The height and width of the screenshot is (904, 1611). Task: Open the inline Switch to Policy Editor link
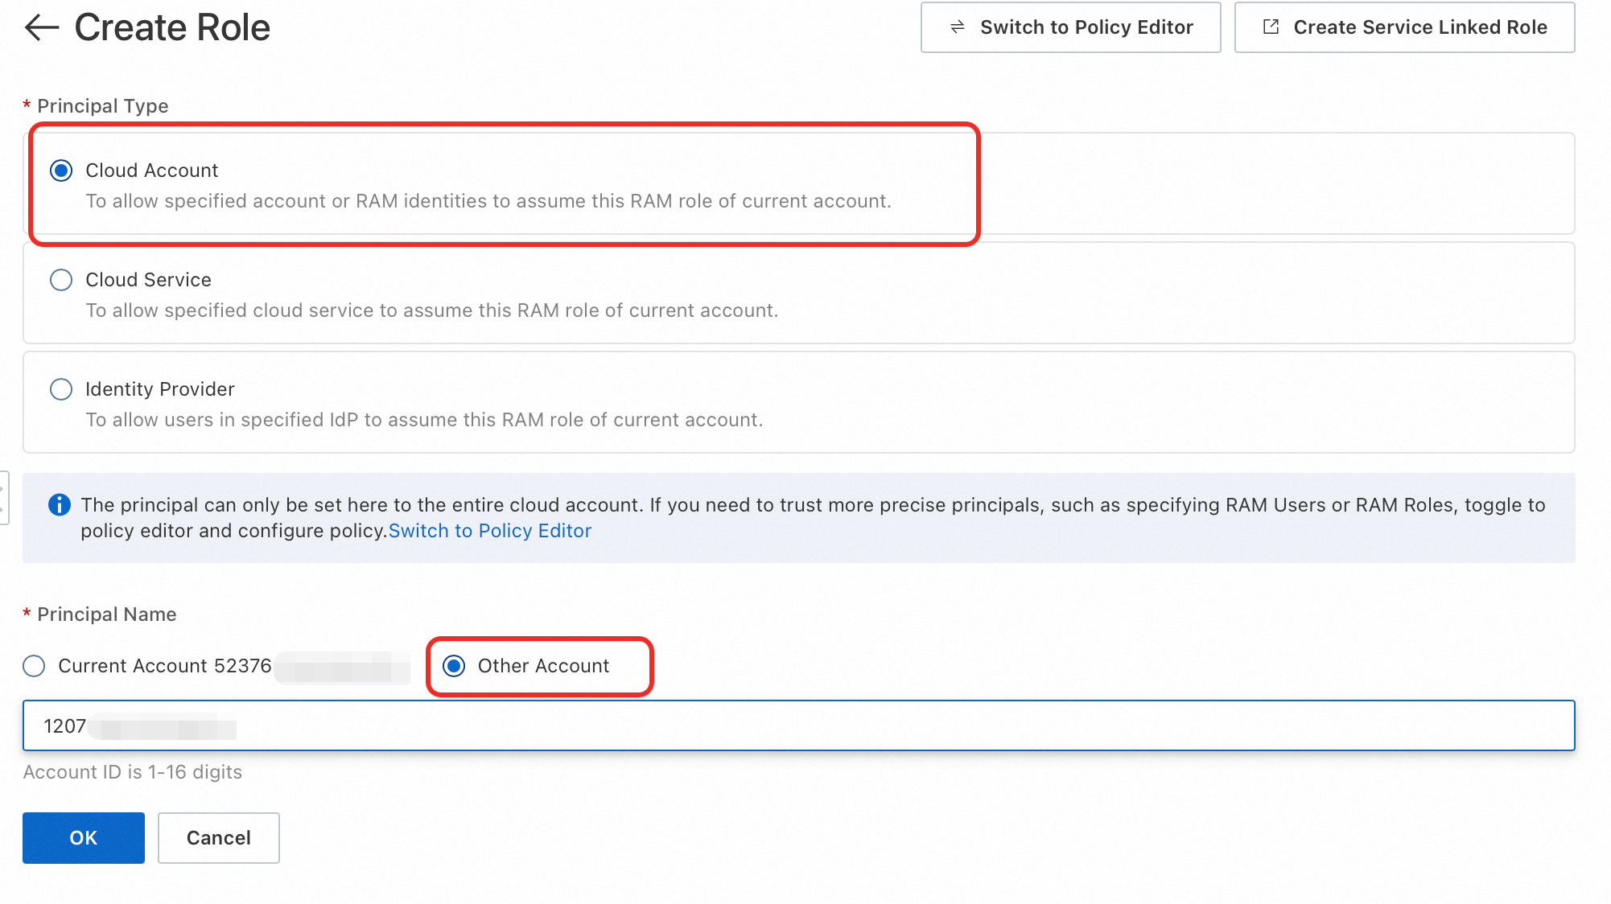tap(489, 531)
